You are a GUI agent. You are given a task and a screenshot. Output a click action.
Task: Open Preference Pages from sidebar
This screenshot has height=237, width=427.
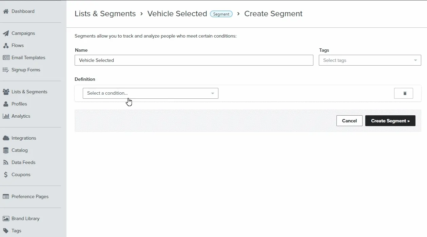(x=30, y=196)
